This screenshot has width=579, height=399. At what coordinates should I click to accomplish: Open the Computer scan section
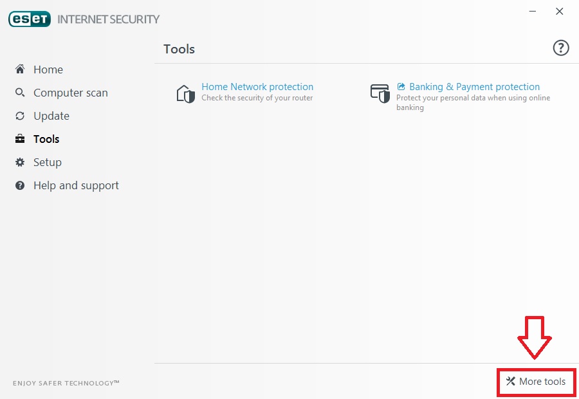click(71, 93)
